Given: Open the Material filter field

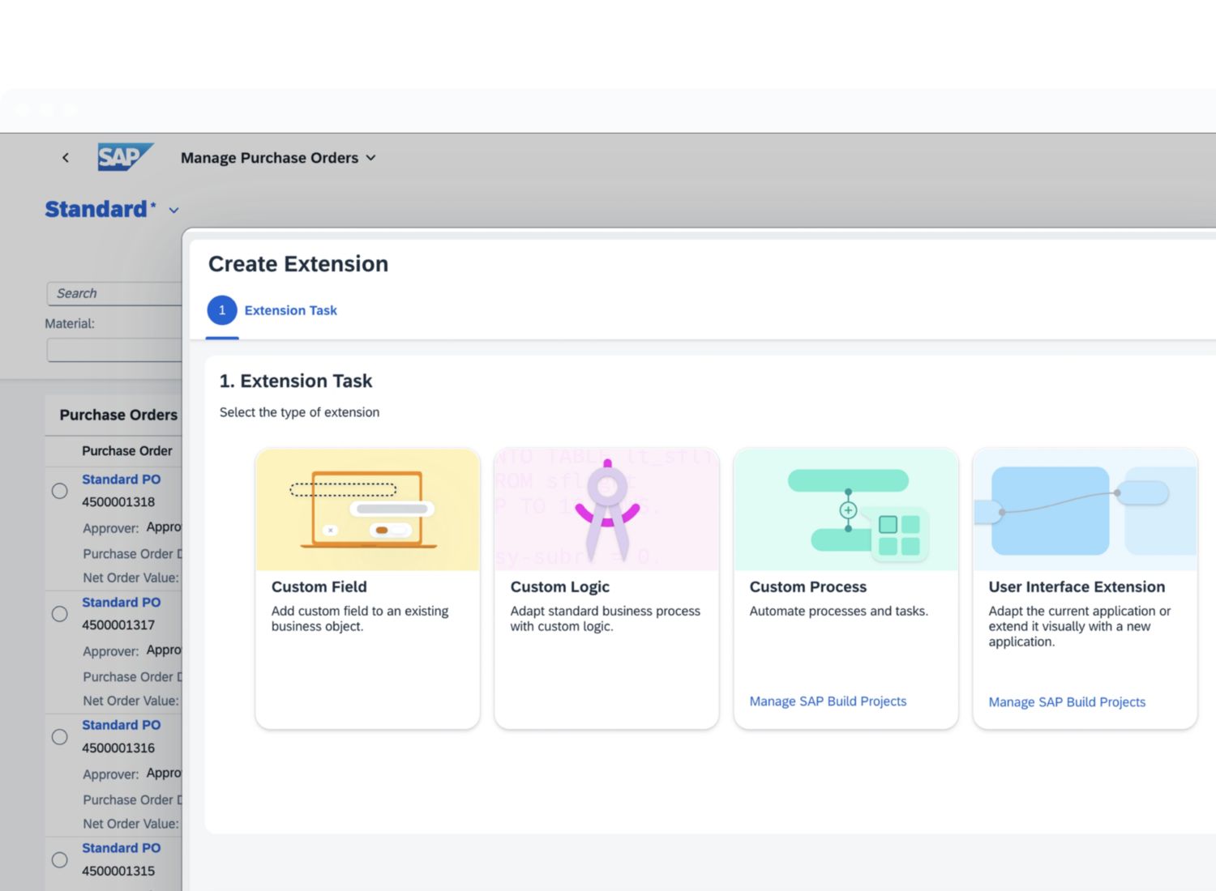Looking at the screenshot, I should coord(113,350).
